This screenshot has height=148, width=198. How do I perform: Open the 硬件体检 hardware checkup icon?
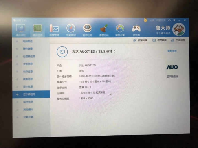(x=21, y=28)
